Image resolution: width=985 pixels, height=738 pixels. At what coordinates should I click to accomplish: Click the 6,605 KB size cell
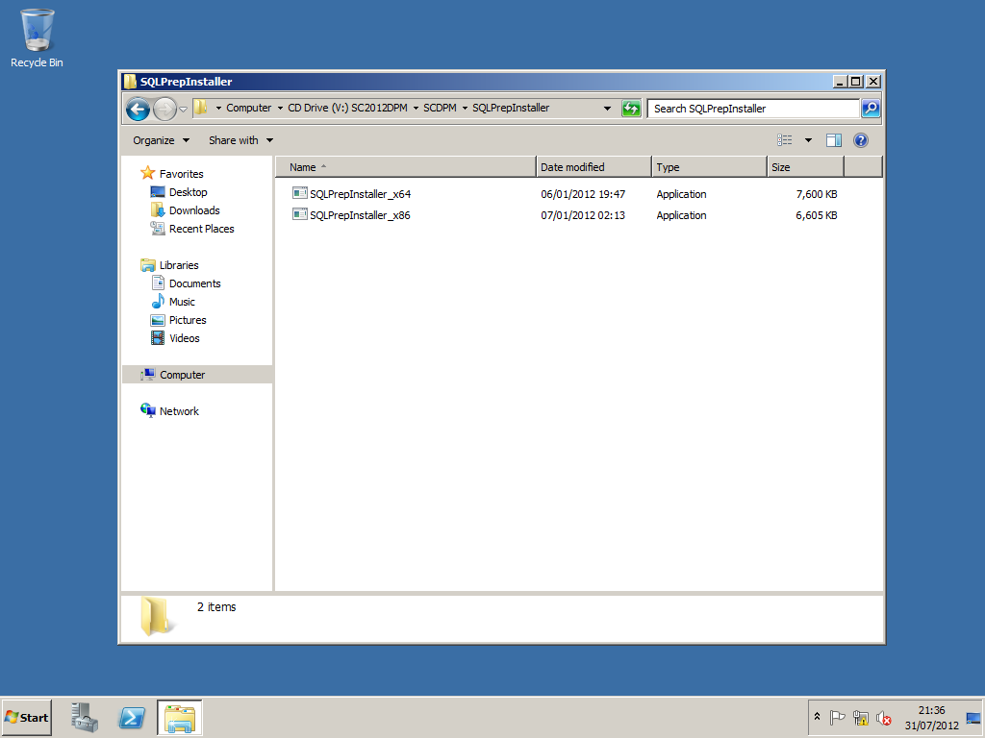click(x=817, y=215)
